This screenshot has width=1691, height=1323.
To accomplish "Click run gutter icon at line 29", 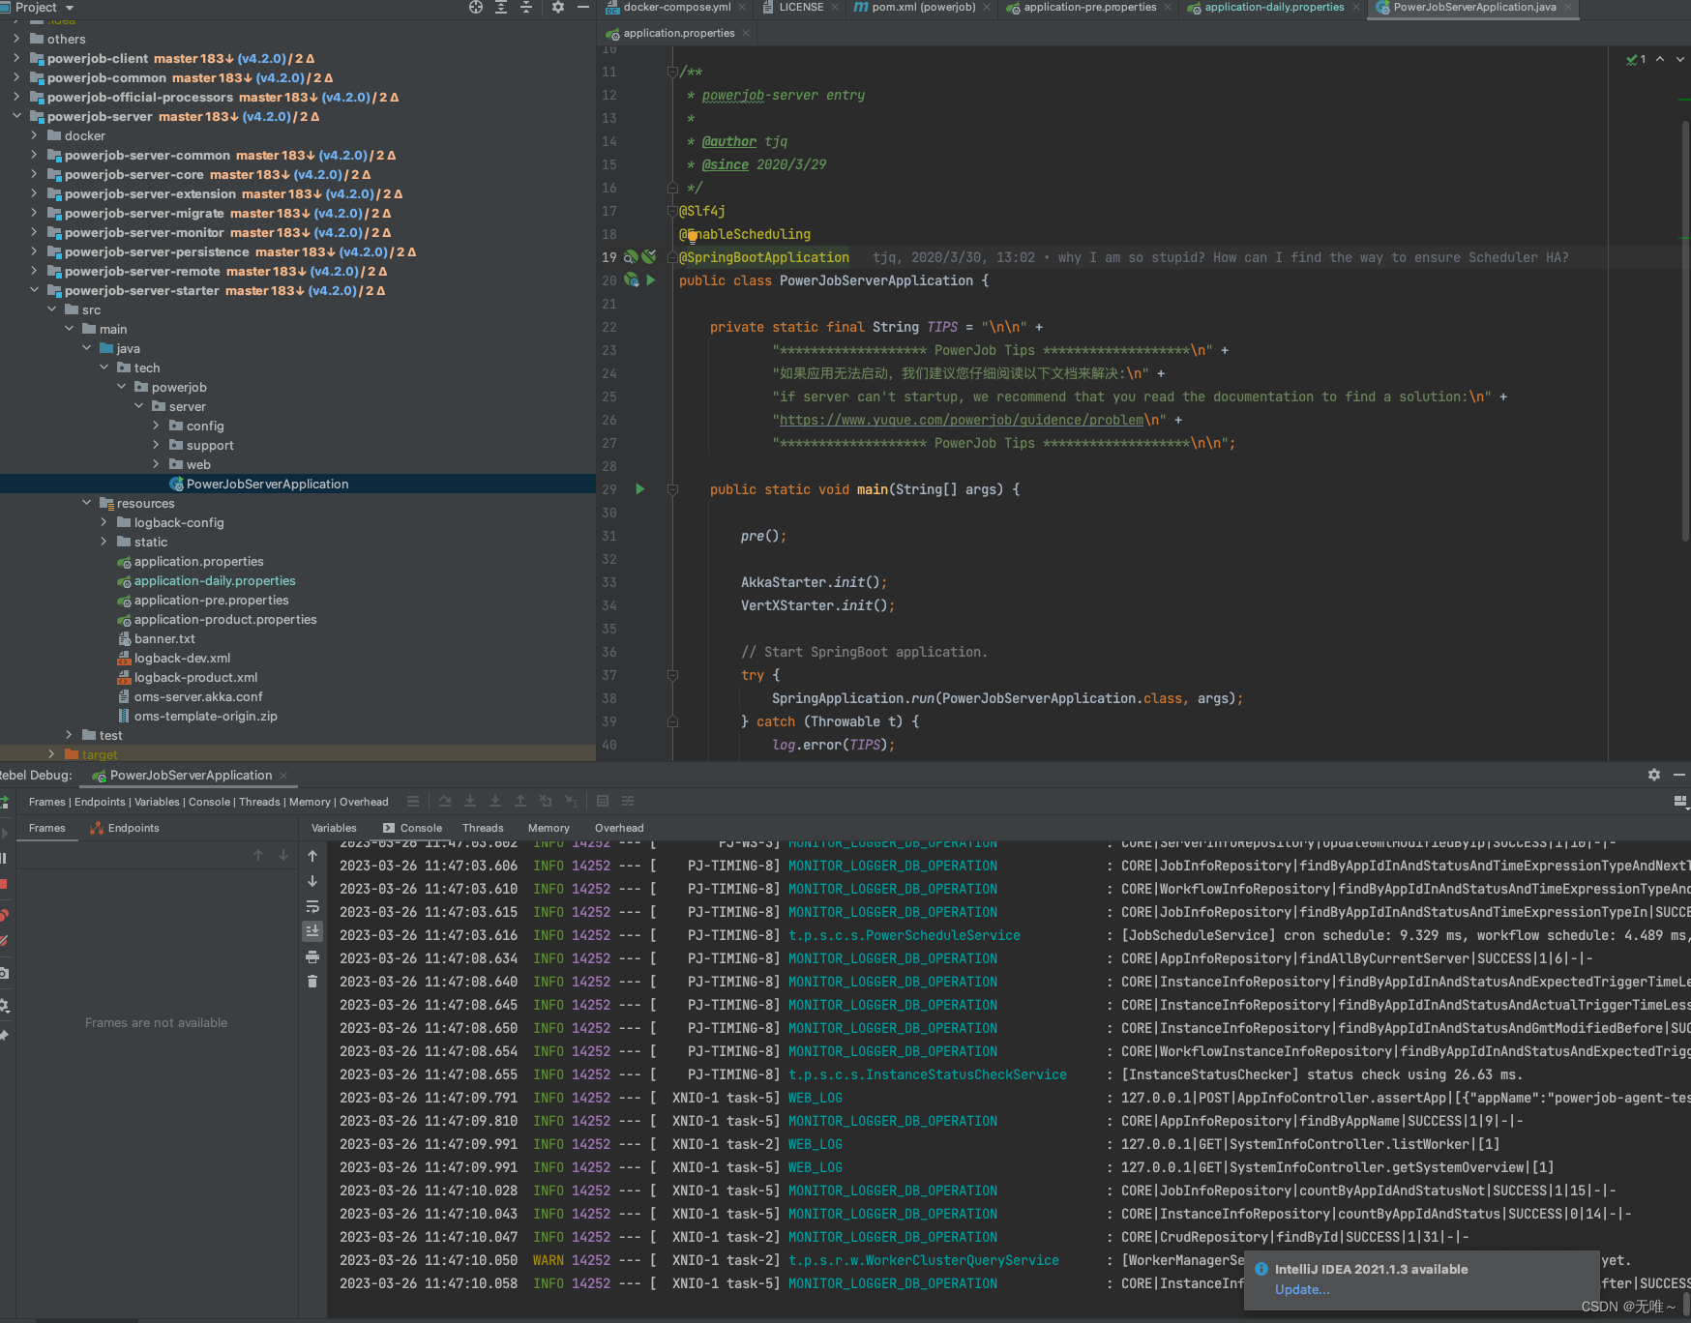I will point(639,489).
